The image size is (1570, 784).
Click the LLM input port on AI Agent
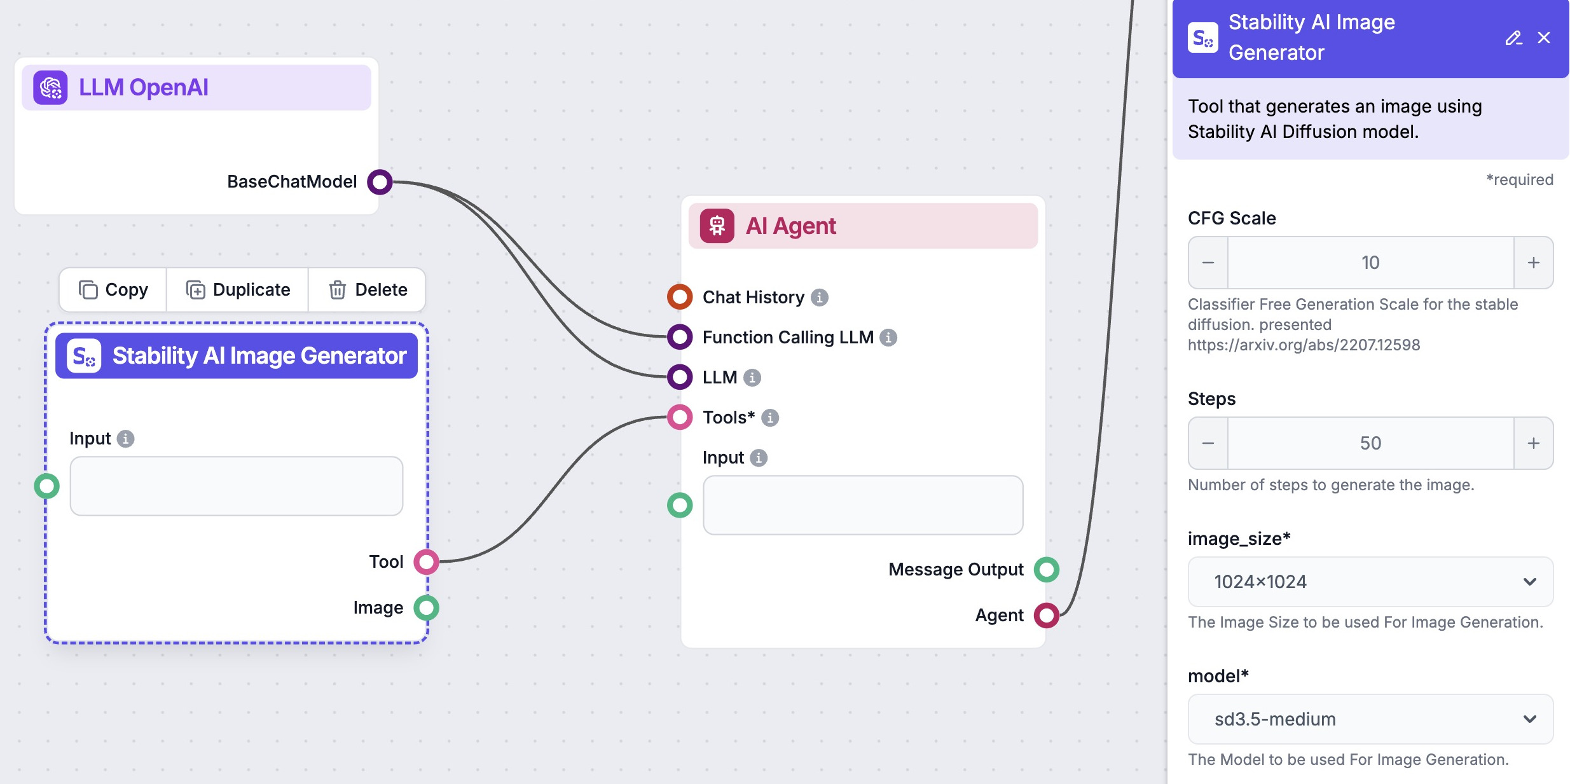[680, 377]
